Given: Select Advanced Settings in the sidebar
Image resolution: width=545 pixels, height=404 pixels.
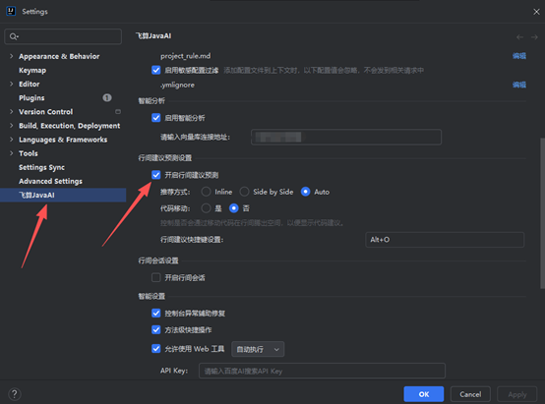Looking at the screenshot, I should click(50, 181).
